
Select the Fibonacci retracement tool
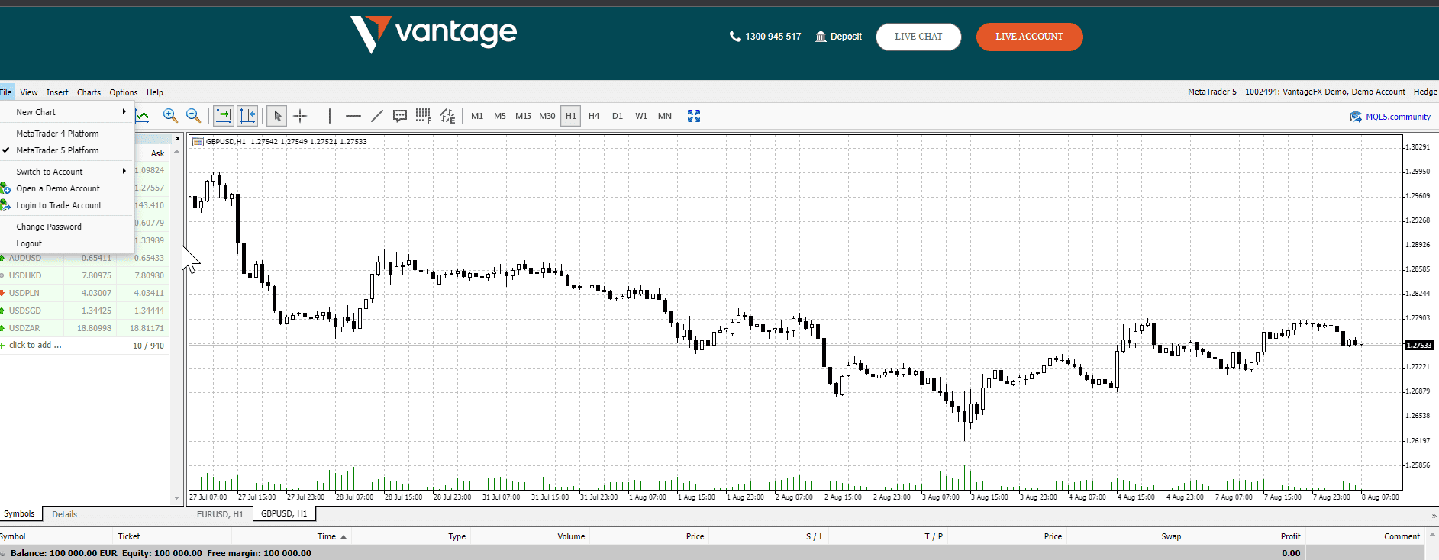pos(424,116)
